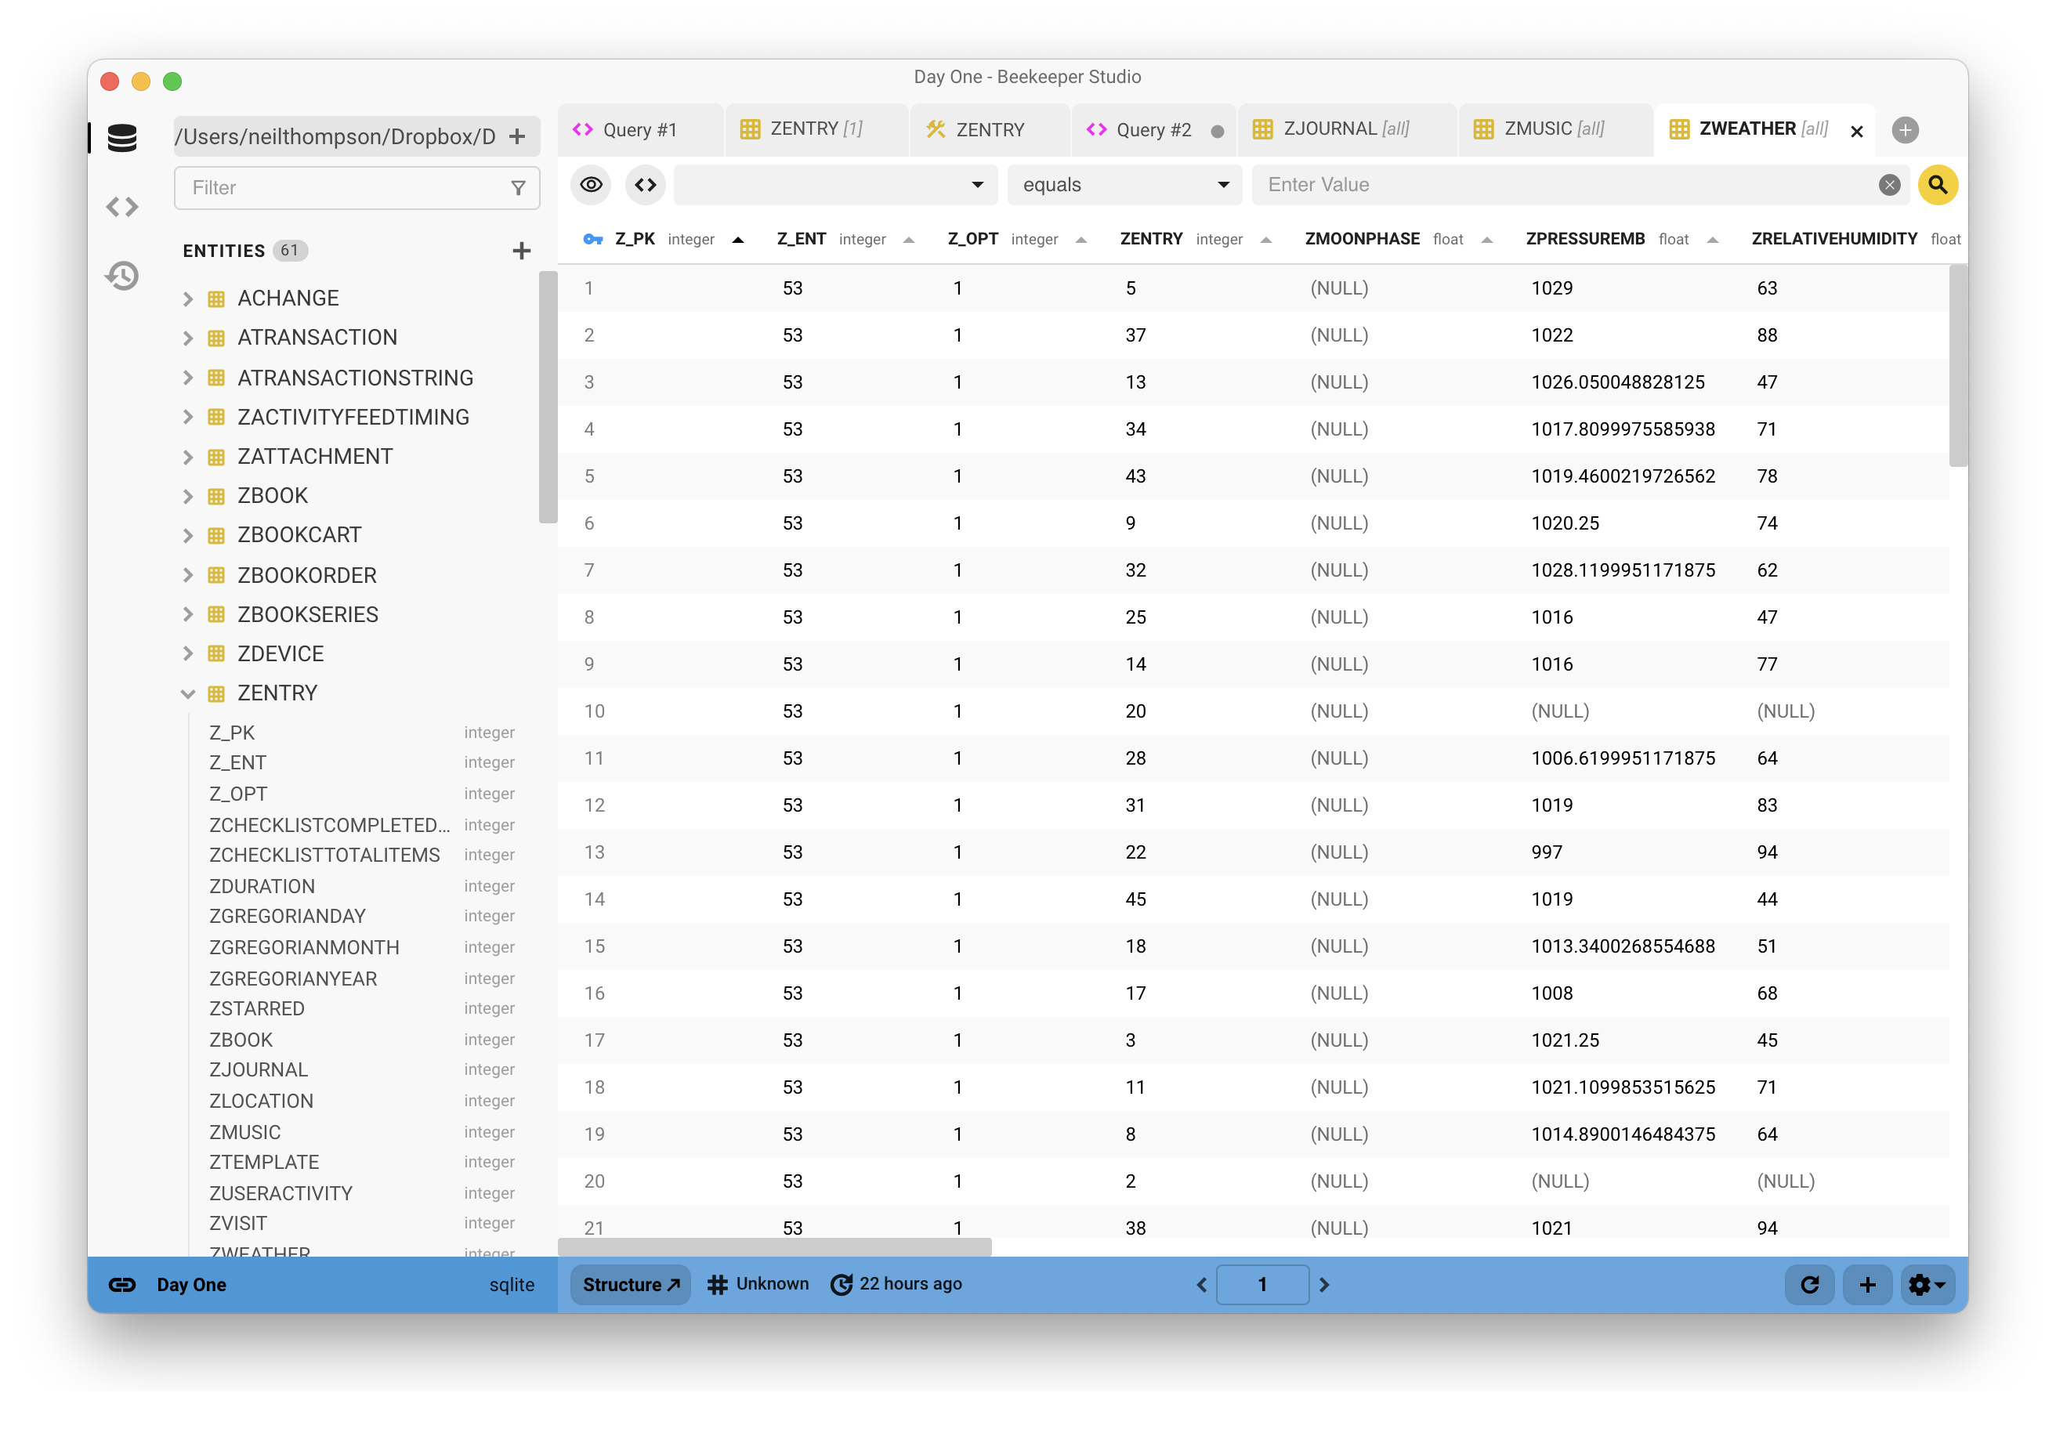
Task: Sort by Z_OPT column arrow
Action: [x=1080, y=240]
